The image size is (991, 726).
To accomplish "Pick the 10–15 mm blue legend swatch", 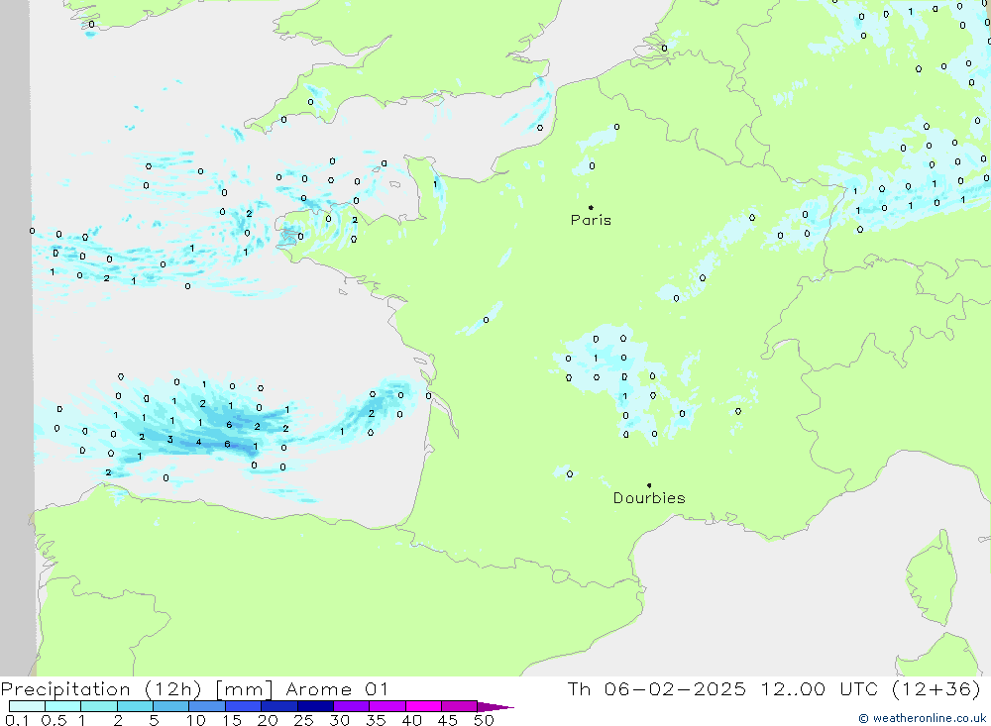I will pos(207,706).
